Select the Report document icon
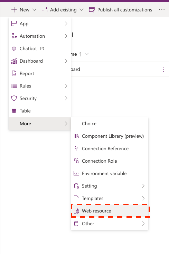Image resolution: width=169 pixels, height=254 pixels. point(14,73)
